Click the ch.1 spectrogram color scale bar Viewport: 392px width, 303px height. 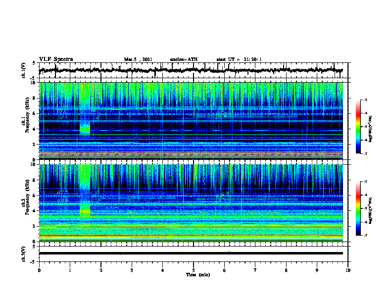[x=358, y=127]
